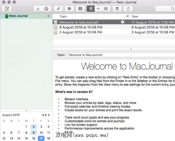Click the Topic text field
Screen dimensions: 175x141
point(121,55)
